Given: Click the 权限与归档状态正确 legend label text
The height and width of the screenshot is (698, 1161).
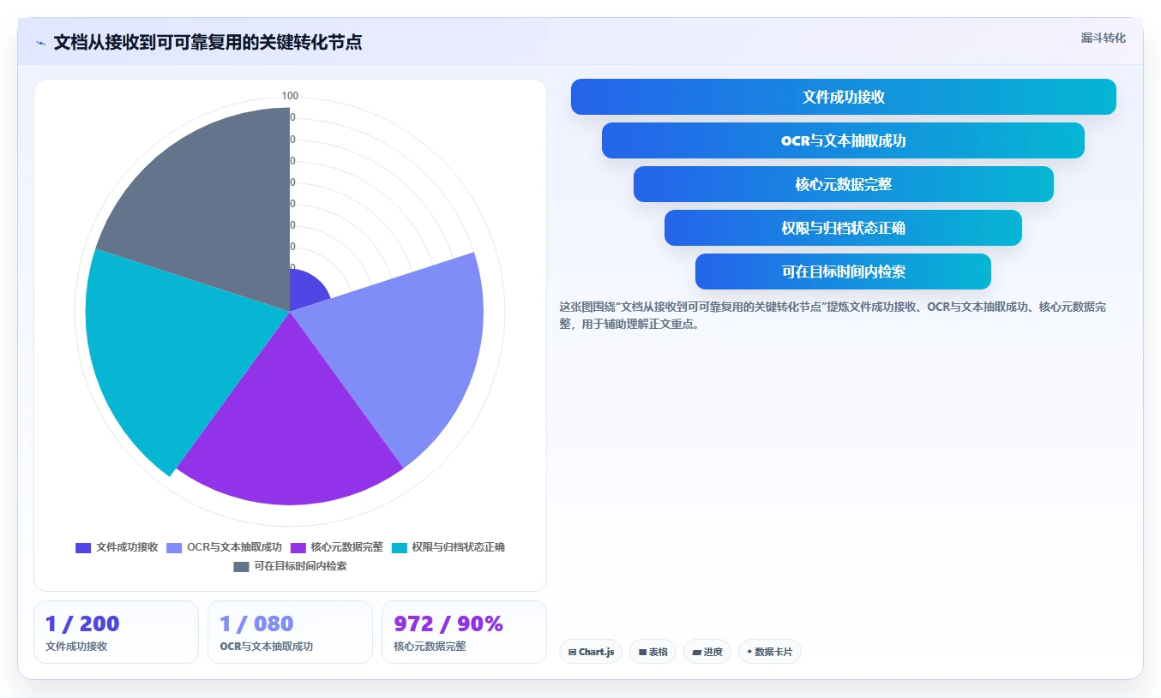Looking at the screenshot, I should tap(458, 547).
